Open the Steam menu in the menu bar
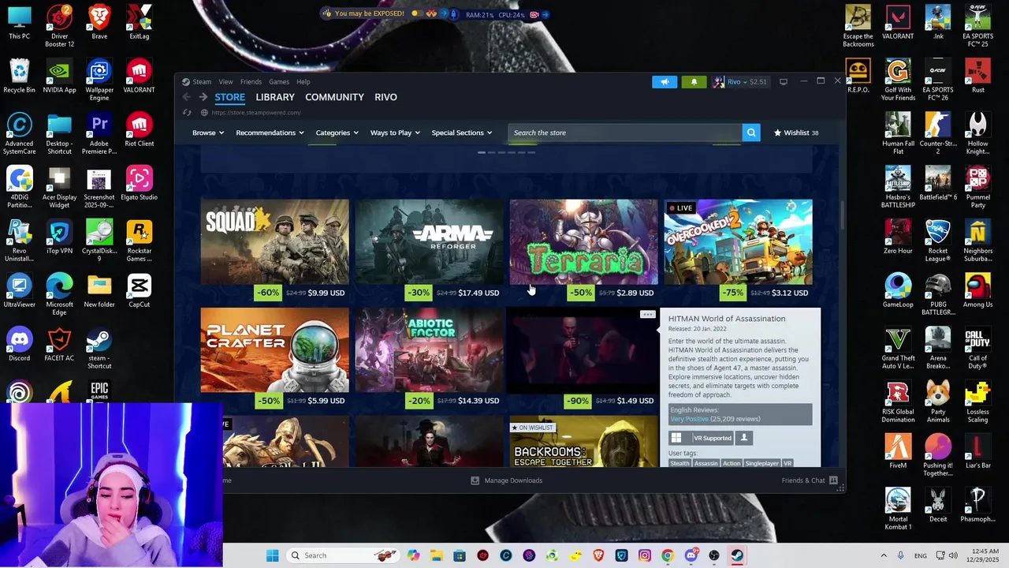The image size is (1009, 568). (x=202, y=81)
